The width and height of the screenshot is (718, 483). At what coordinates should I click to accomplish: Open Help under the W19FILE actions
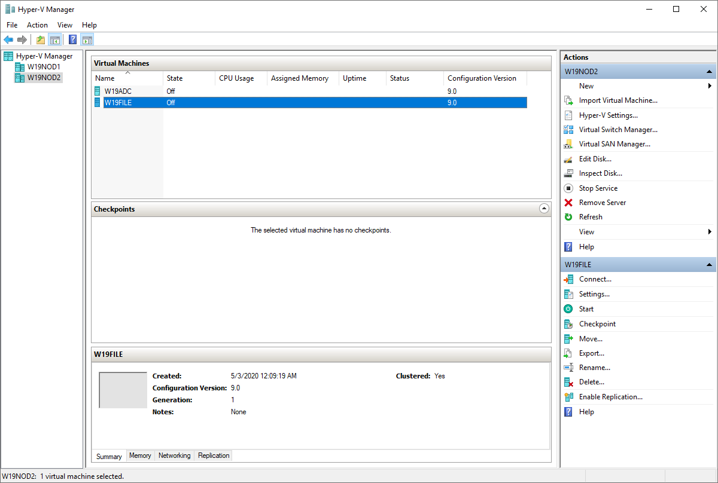[x=586, y=412]
